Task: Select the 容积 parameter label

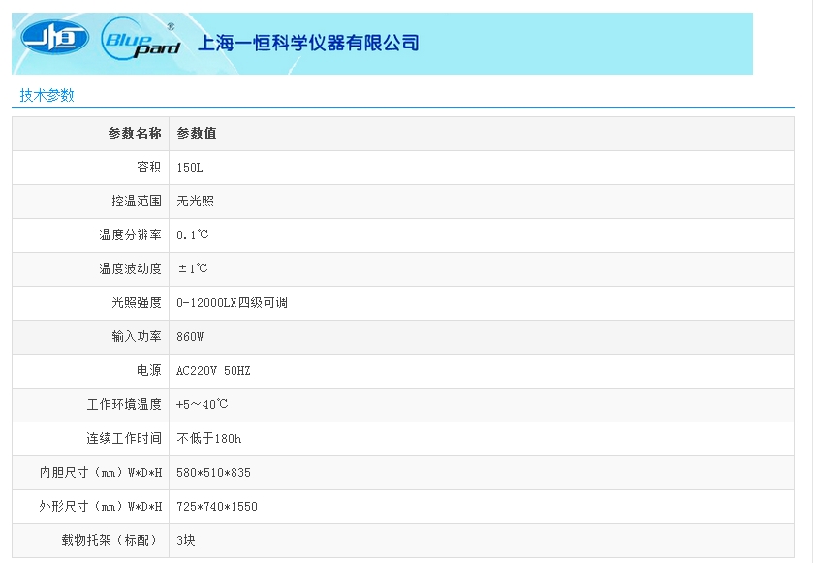Action: [x=148, y=168]
